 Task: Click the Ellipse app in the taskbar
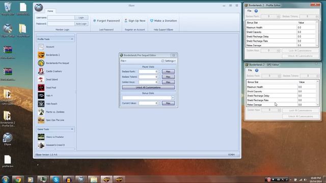[81, 179]
